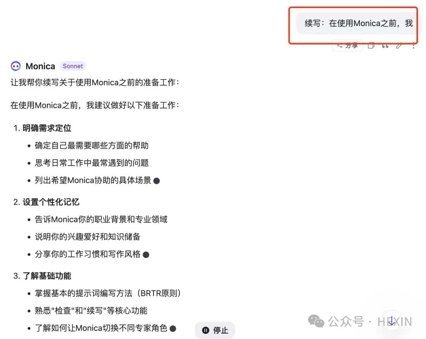
Task: Copy the user message with copy icon
Action: click(x=371, y=46)
